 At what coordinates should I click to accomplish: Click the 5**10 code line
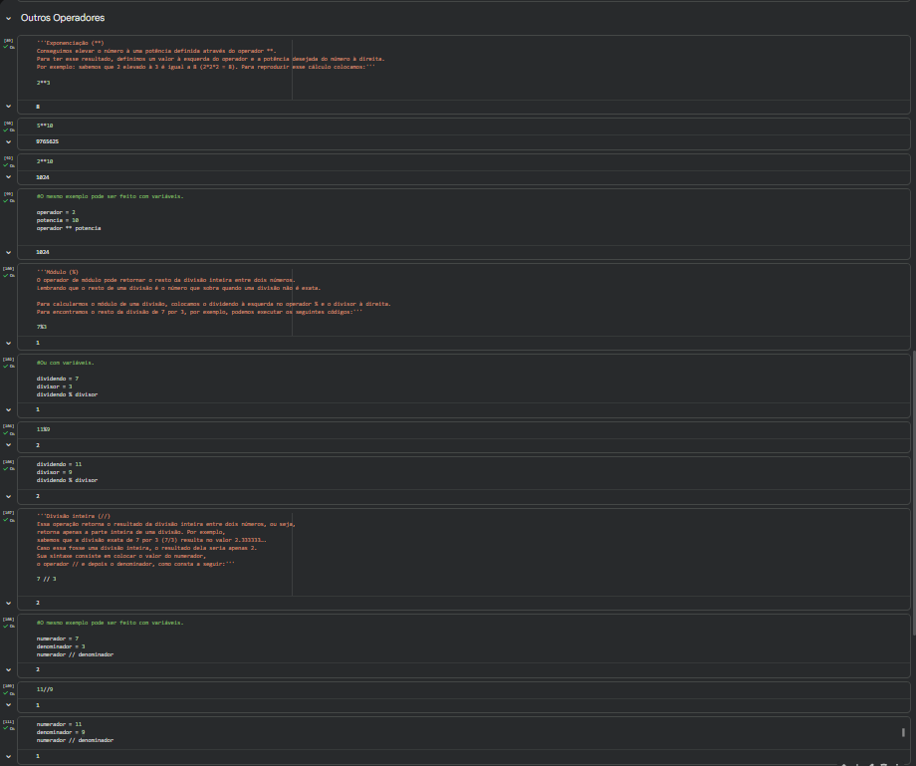(x=45, y=126)
